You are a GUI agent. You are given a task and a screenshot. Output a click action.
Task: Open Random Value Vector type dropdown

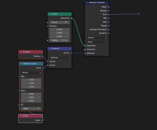click(x=31, y=73)
